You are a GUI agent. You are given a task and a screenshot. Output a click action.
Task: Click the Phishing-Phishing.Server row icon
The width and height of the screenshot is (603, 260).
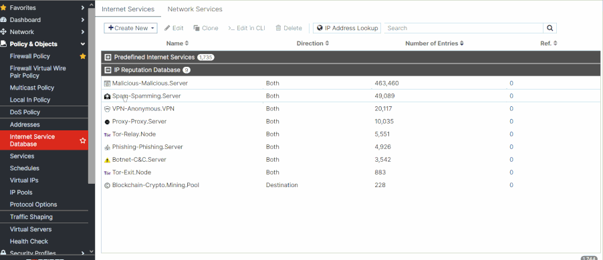click(107, 147)
